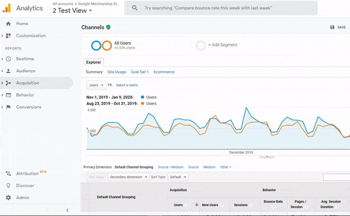Select the Site Usage metric group
Viewport: 350px width, 216px height.
(117, 72)
